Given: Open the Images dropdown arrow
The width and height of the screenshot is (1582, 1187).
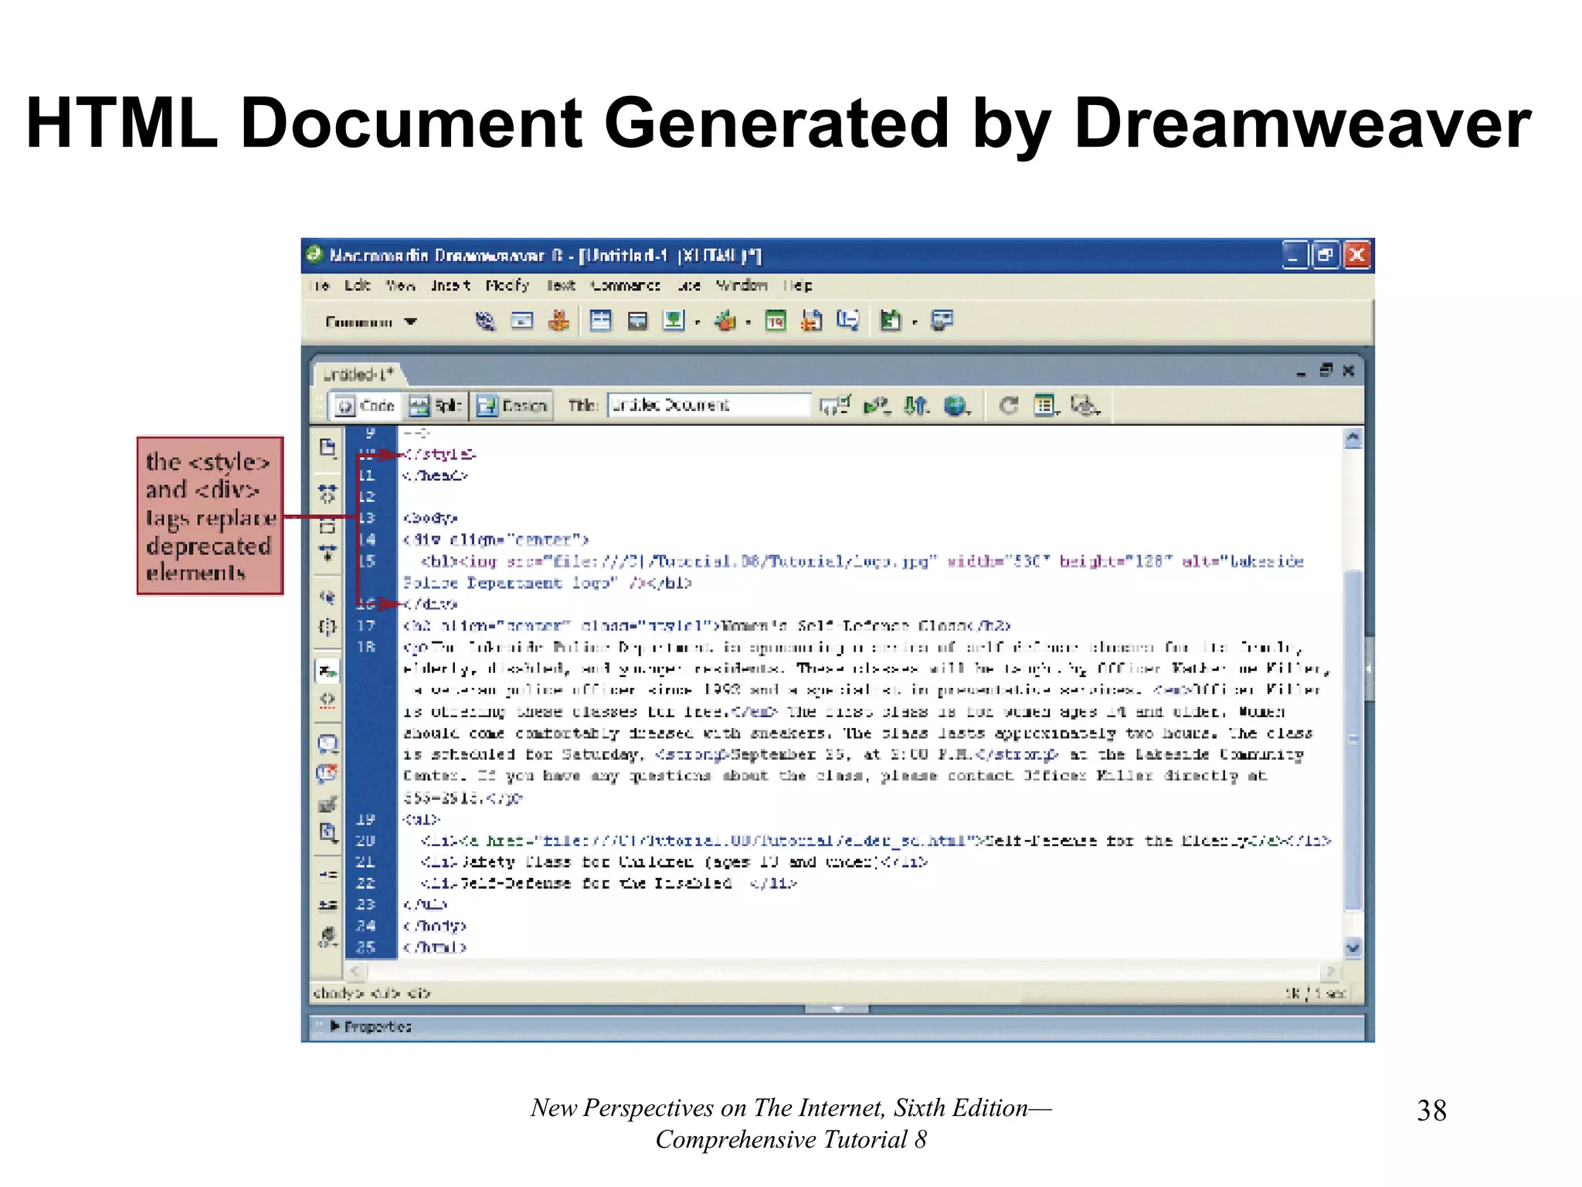Looking at the screenshot, I should [x=697, y=323].
